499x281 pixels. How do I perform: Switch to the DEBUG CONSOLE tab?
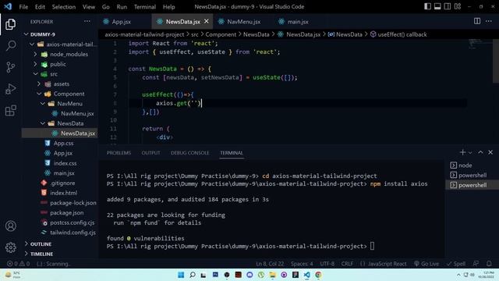coord(189,153)
